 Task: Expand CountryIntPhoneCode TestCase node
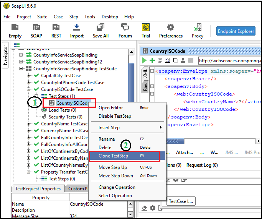pyautogui.click(x=28, y=83)
